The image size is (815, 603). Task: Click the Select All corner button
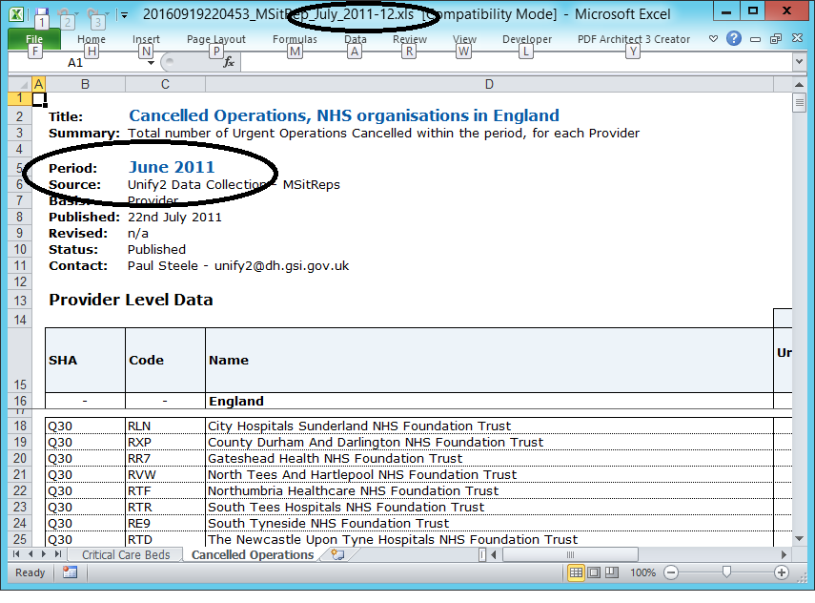click(x=20, y=84)
